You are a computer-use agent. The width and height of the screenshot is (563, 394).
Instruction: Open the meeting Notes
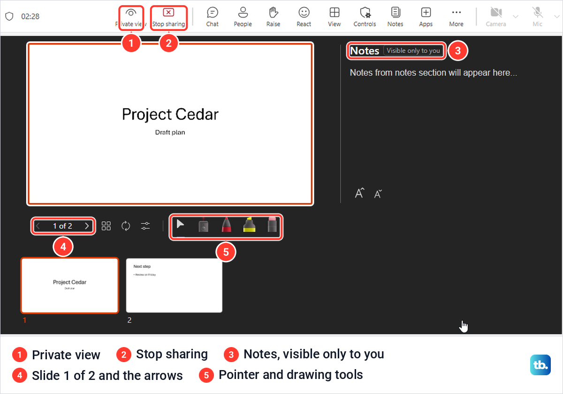click(395, 17)
